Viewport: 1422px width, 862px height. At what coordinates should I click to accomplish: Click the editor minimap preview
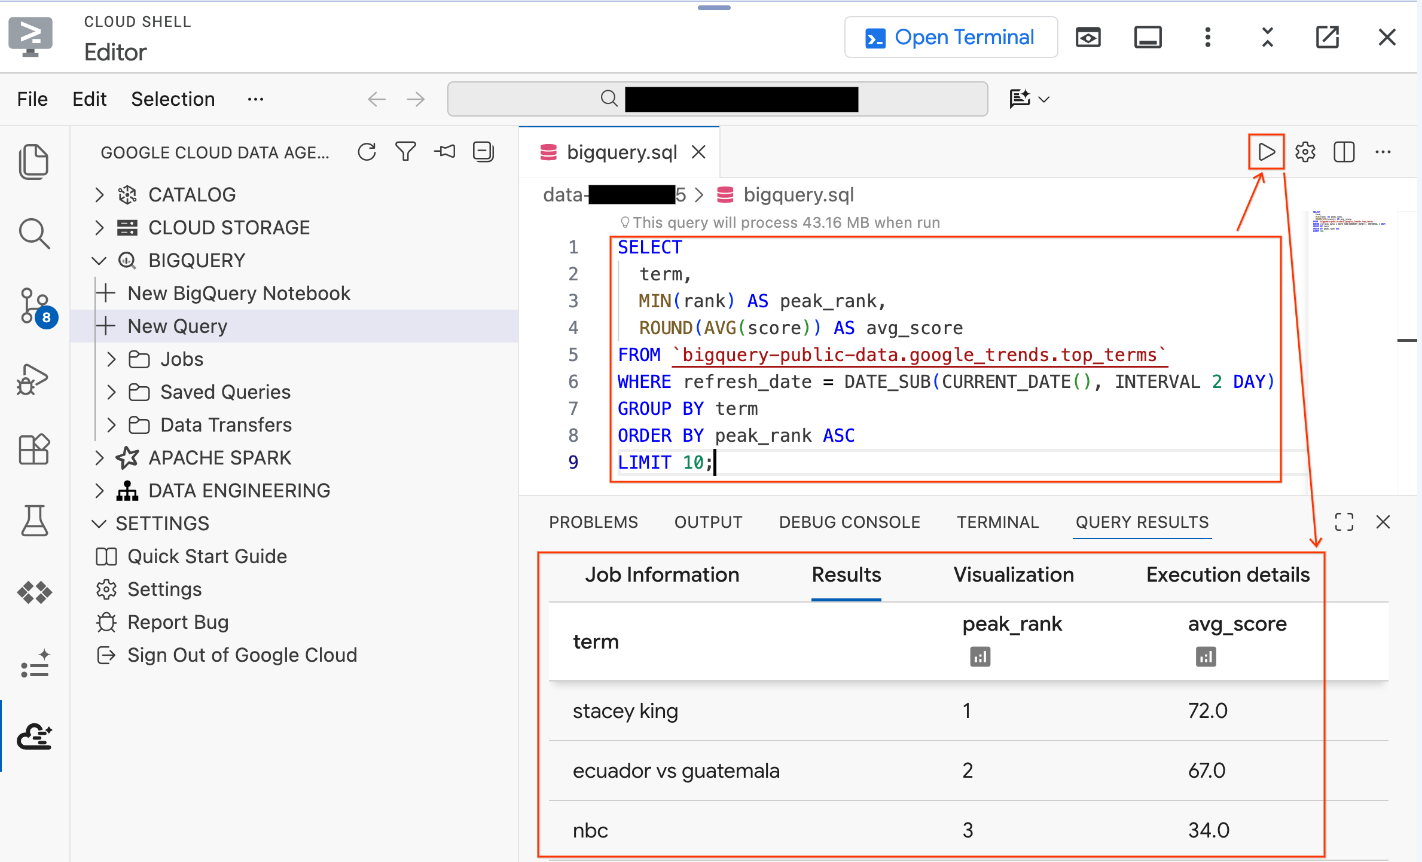coord(1348,222)
